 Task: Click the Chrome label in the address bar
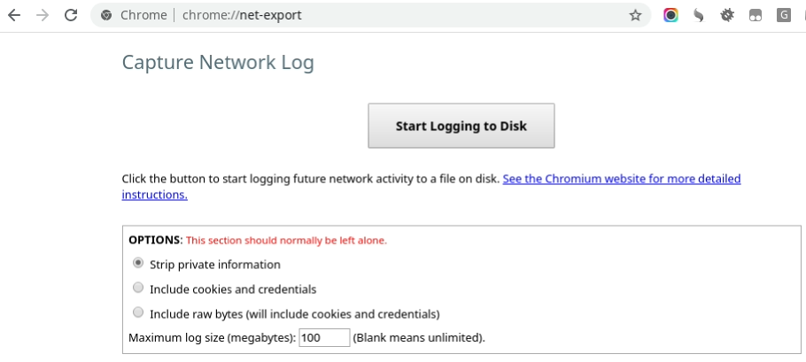(x=143, y=15)
